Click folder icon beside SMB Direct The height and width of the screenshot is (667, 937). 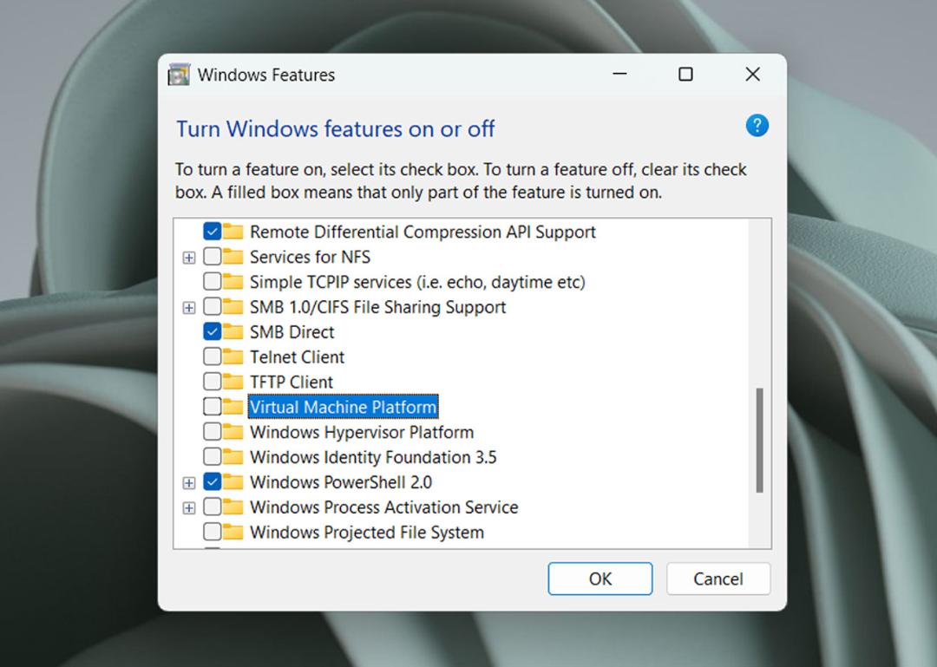[x=233, y=331]
